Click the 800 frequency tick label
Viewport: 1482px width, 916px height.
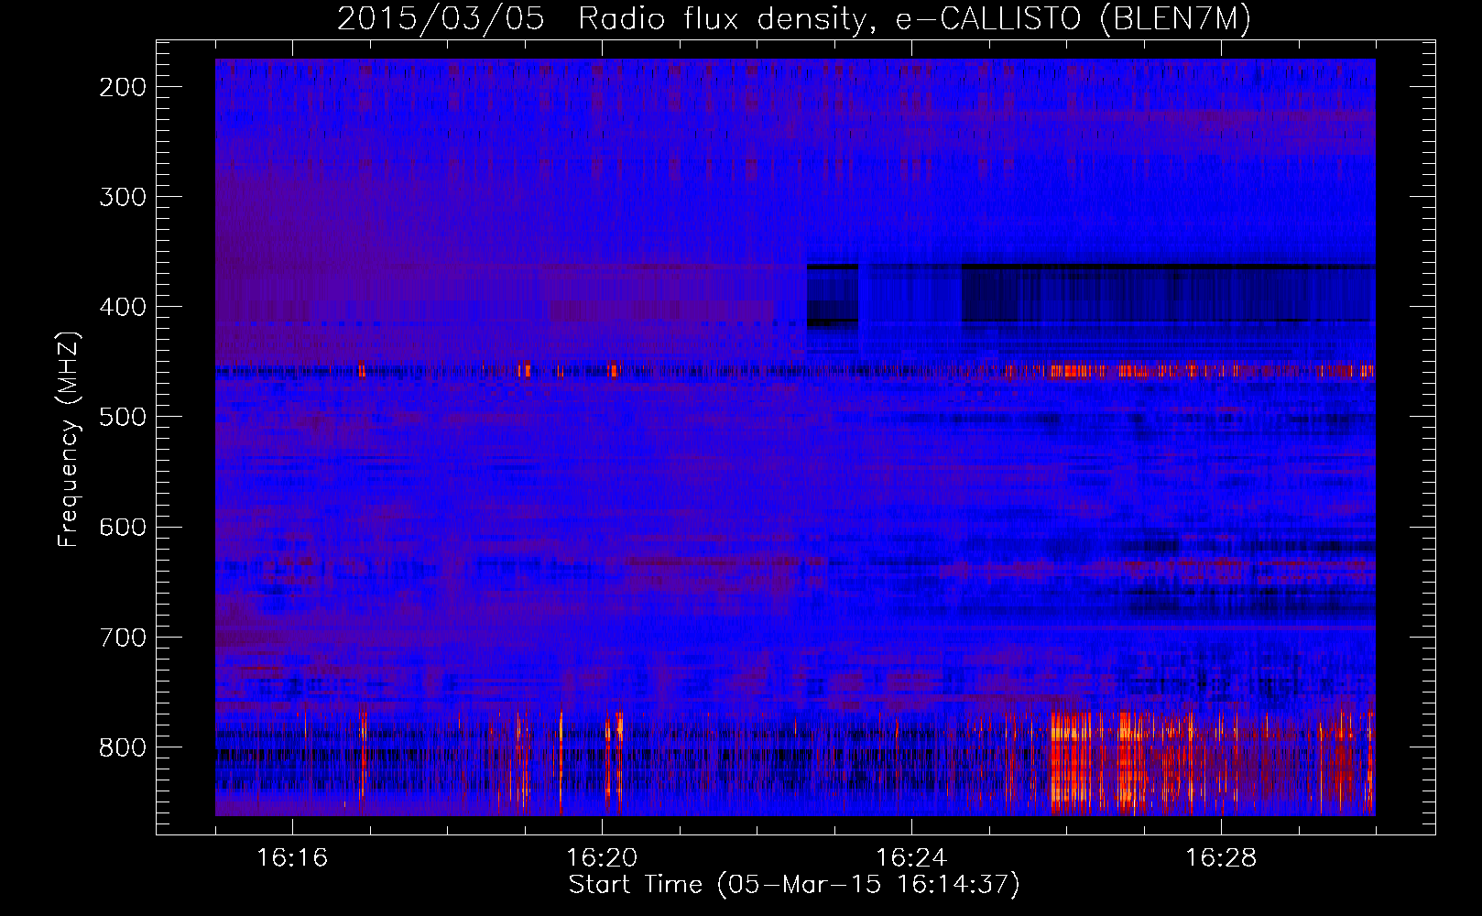123,747
